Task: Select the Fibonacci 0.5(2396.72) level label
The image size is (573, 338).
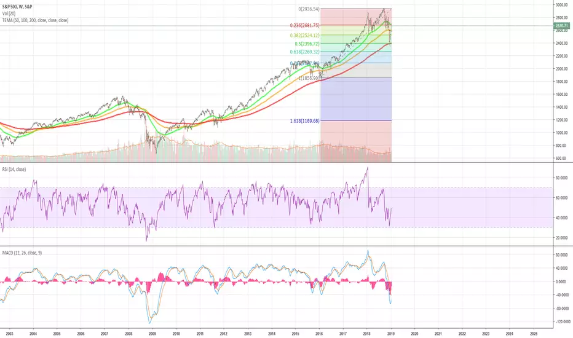Action: 307,44
